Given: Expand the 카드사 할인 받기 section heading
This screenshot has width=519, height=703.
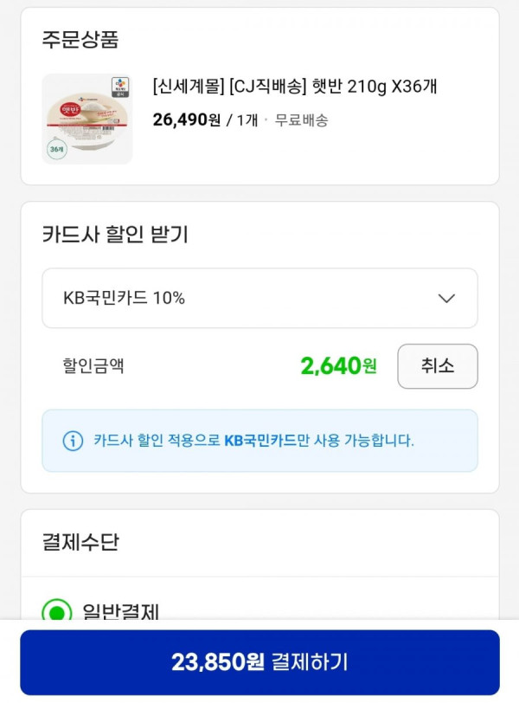Looking at the screenshot, I should [115, 235].
